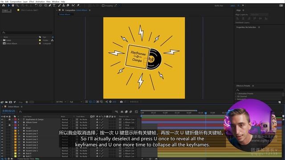Select the Pen tool
Viewport: 285px width, 160px height.
click(50, 6)
